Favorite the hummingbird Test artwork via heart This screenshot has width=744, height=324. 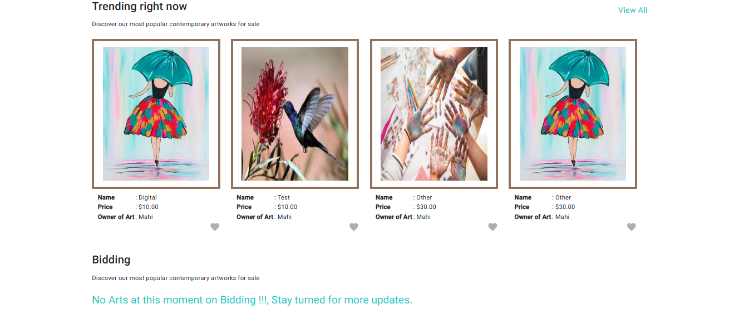(x=354, y=227)
